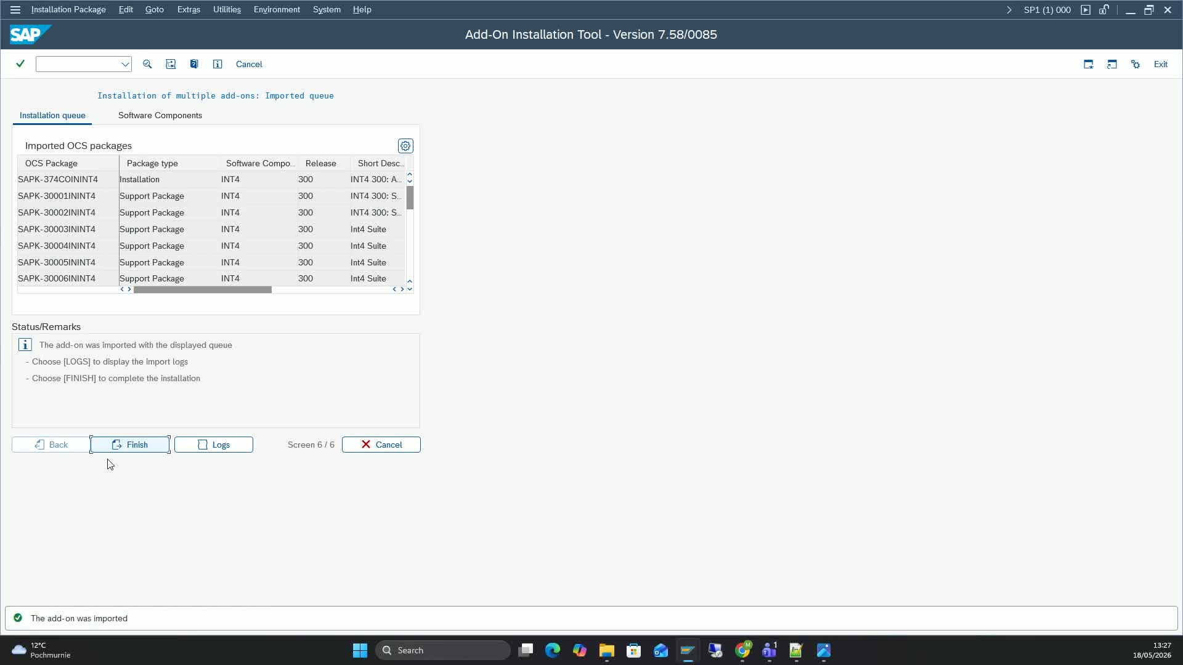Screen dimensions: 1183x665
Task: Open the Goto menu
Action: coord(154,10)
